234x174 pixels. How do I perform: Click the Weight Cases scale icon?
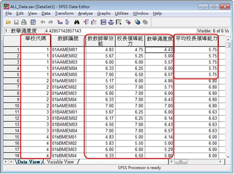111,22
